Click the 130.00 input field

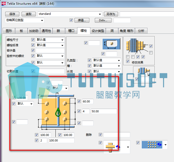click(x=22, y=98)
